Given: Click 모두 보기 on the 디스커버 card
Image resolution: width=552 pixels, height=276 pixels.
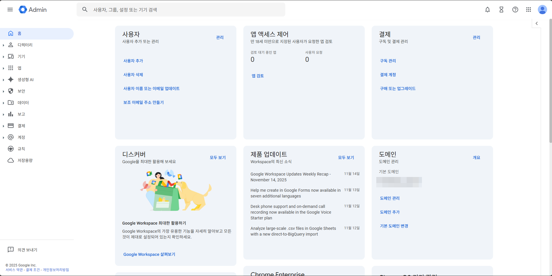Looking at the screenshot, I should pos(218,158).
